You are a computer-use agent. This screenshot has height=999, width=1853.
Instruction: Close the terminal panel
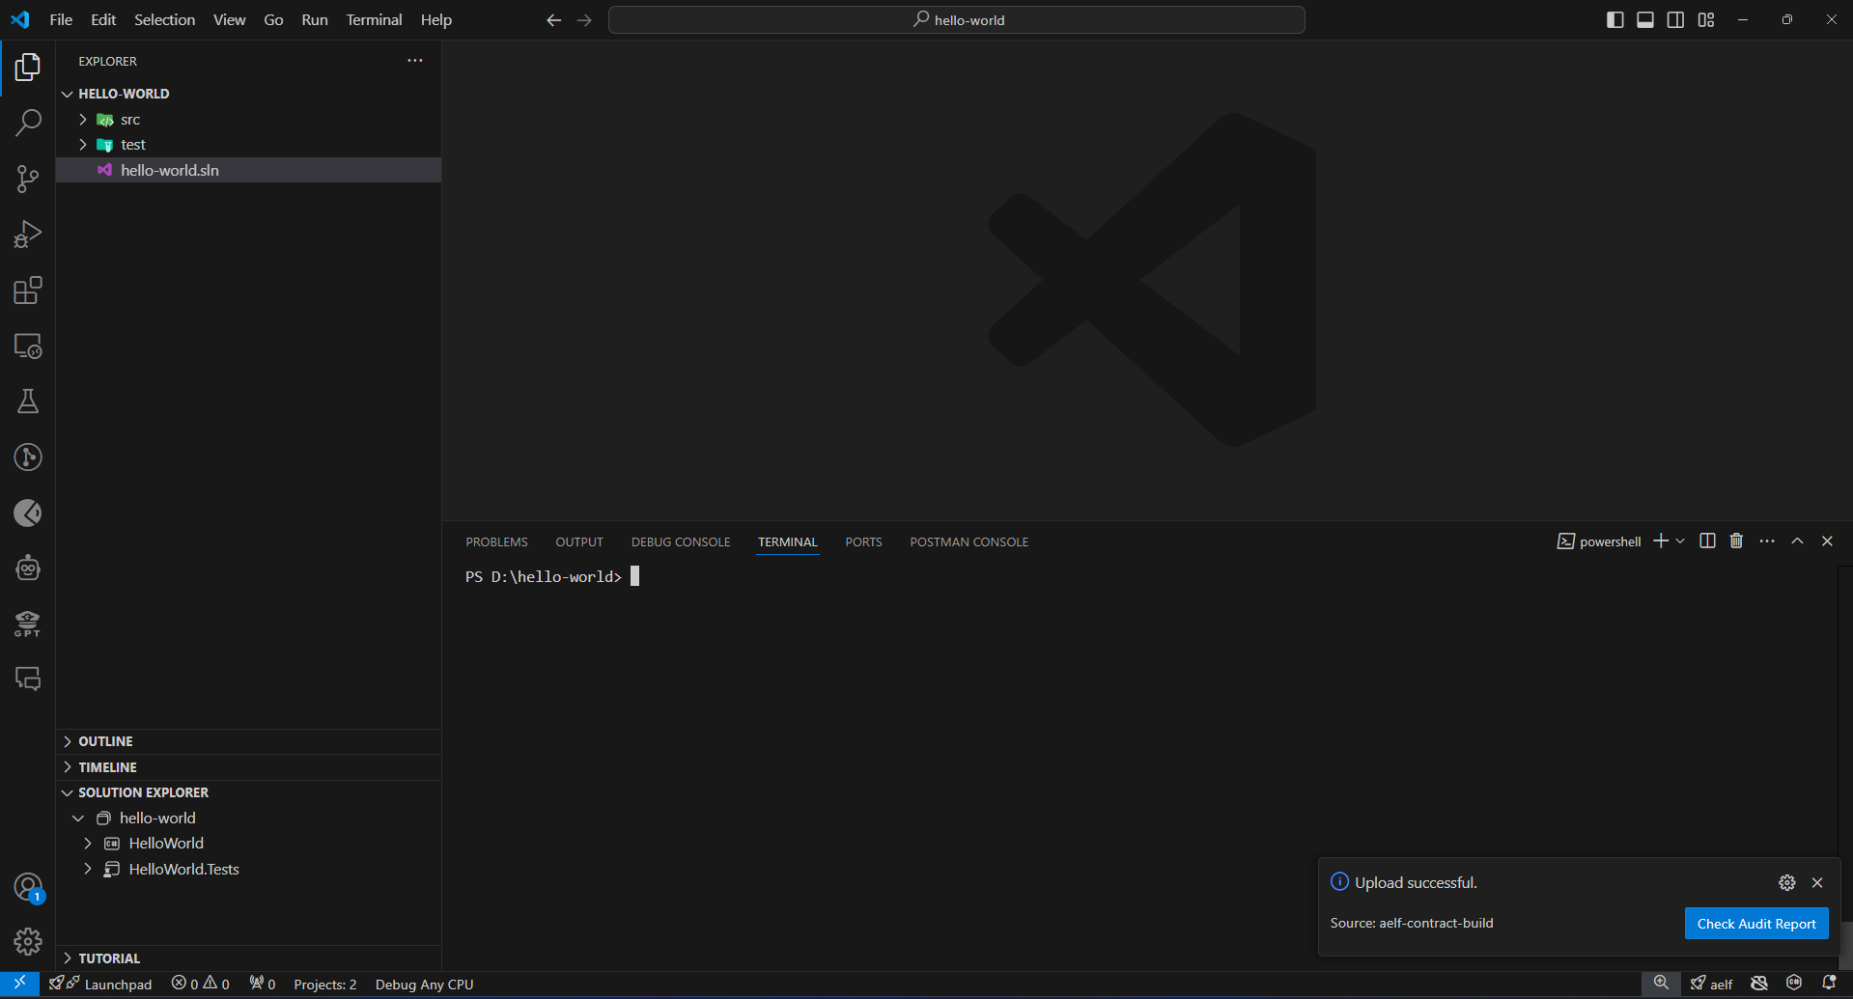tap(1827, 541)
